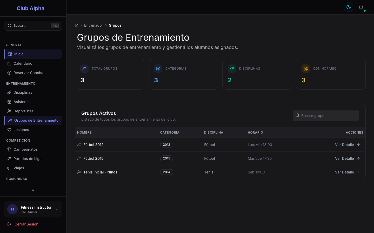Click the Mar/Jue 17:30 schedule cell
The height and width of the screenshot is (233, 374).
point(260,158)
